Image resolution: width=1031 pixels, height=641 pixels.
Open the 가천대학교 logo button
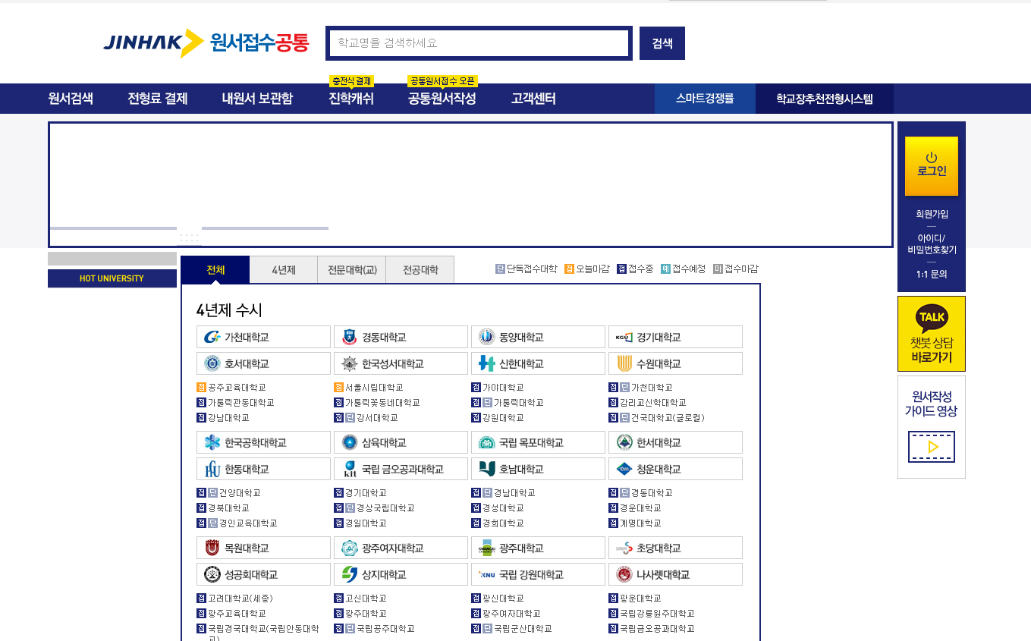click(x=263, y=337)
